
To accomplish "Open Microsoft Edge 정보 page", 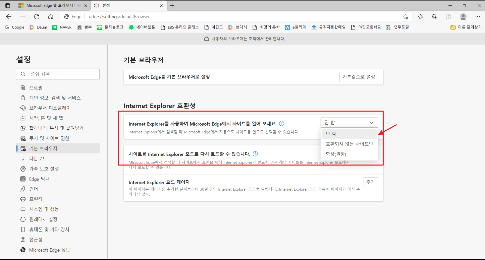I will 58,250.
